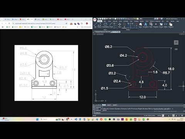Select the 3D Positioner tool
The image size is (185, 139).
coord(124,25)
